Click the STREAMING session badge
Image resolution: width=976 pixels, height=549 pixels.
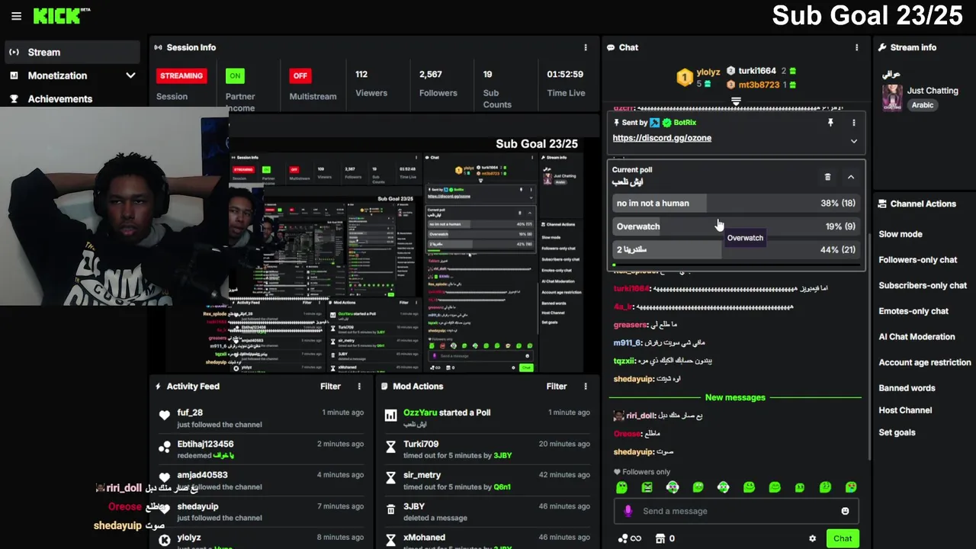pos(181,75)
